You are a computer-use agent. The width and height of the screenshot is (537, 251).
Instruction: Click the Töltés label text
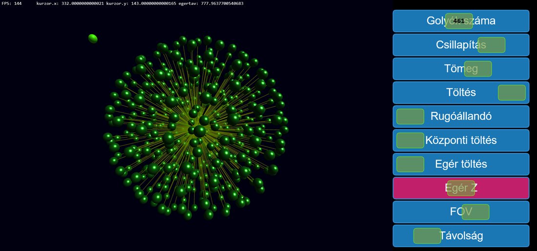pyautogui.click(x=461, y=93)
